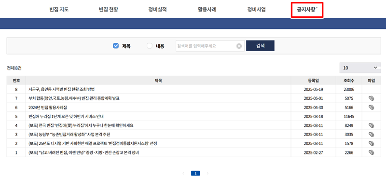Click row number 8 cell

16,89
